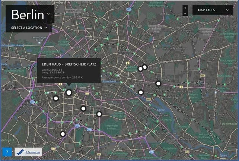Zoom in with the plus button
The image size is (239, 161).
(x=185, y=8)
